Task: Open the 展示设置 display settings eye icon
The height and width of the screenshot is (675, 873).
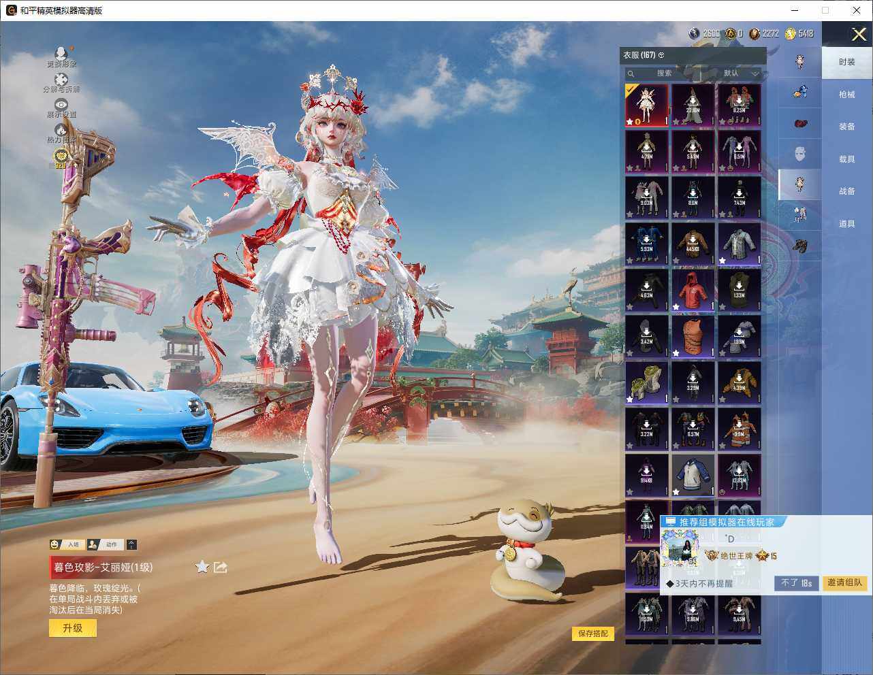Action: [61, 104]
